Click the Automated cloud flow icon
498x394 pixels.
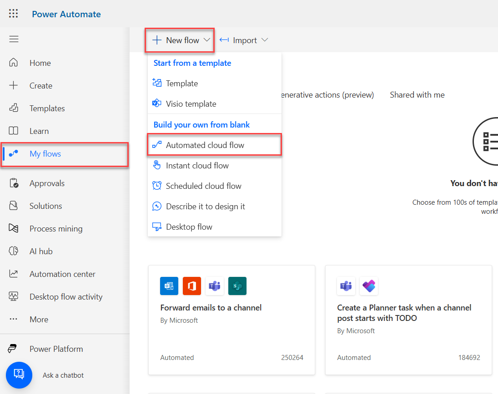(x=157, y=144)
